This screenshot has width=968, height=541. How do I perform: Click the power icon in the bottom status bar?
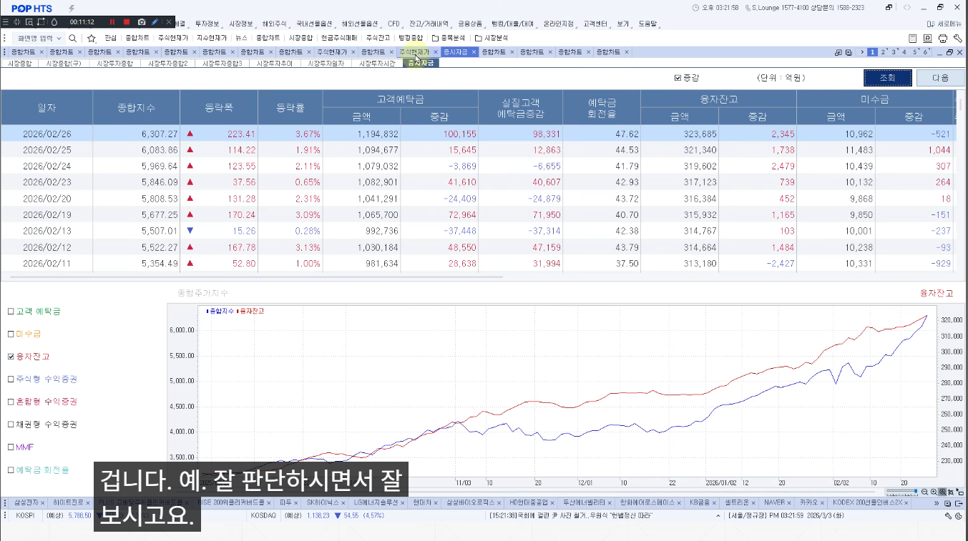click(958, 515)
